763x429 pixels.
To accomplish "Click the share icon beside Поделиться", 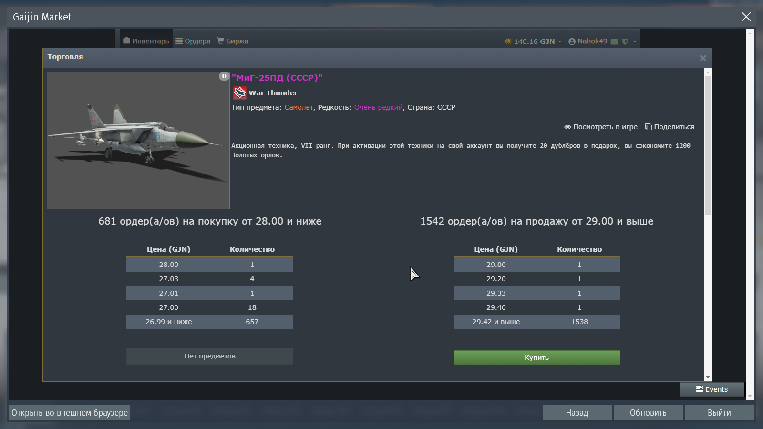I will [649, 127].
